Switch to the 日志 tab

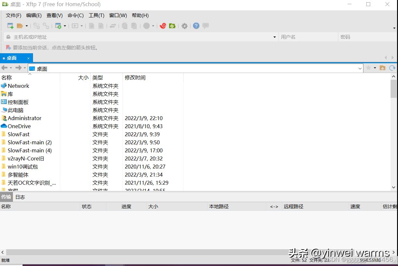tap(20, 197)
